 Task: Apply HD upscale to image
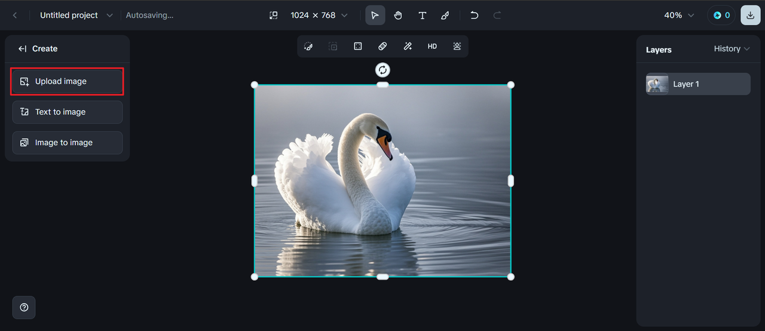tap(432, 46)
